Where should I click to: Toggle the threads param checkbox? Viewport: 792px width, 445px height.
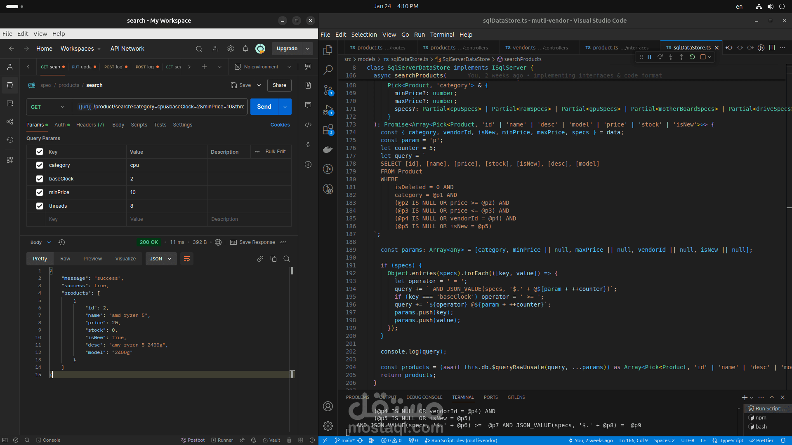[40, 206]
